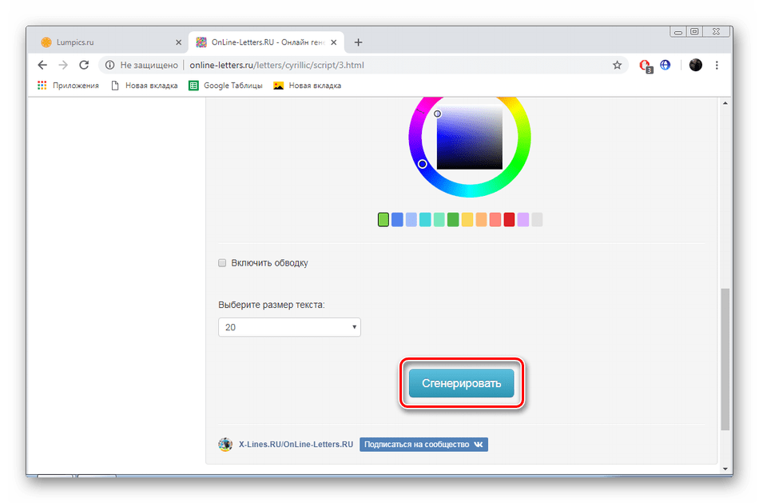Open Google Таблицы bookmark
This screenshot has width=759, height=503.
click(225, 86)
